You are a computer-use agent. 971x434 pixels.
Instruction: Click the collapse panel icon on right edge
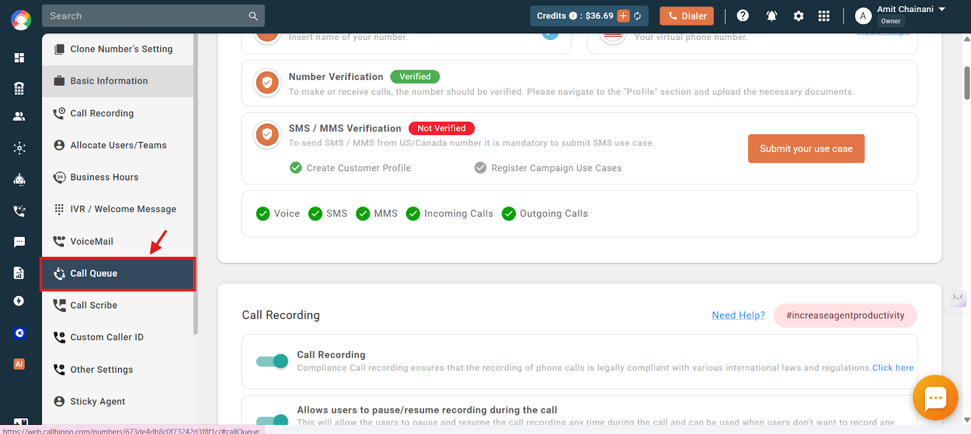[958, 297]
